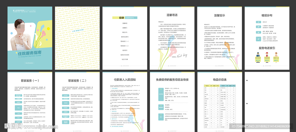296x132 pixels.
Task: Click the upper bullet dot on blank page
Action: click(247, 80)
